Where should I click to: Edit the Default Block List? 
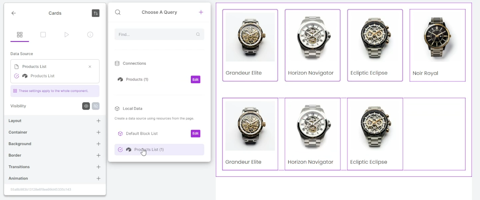click(195, 134)
